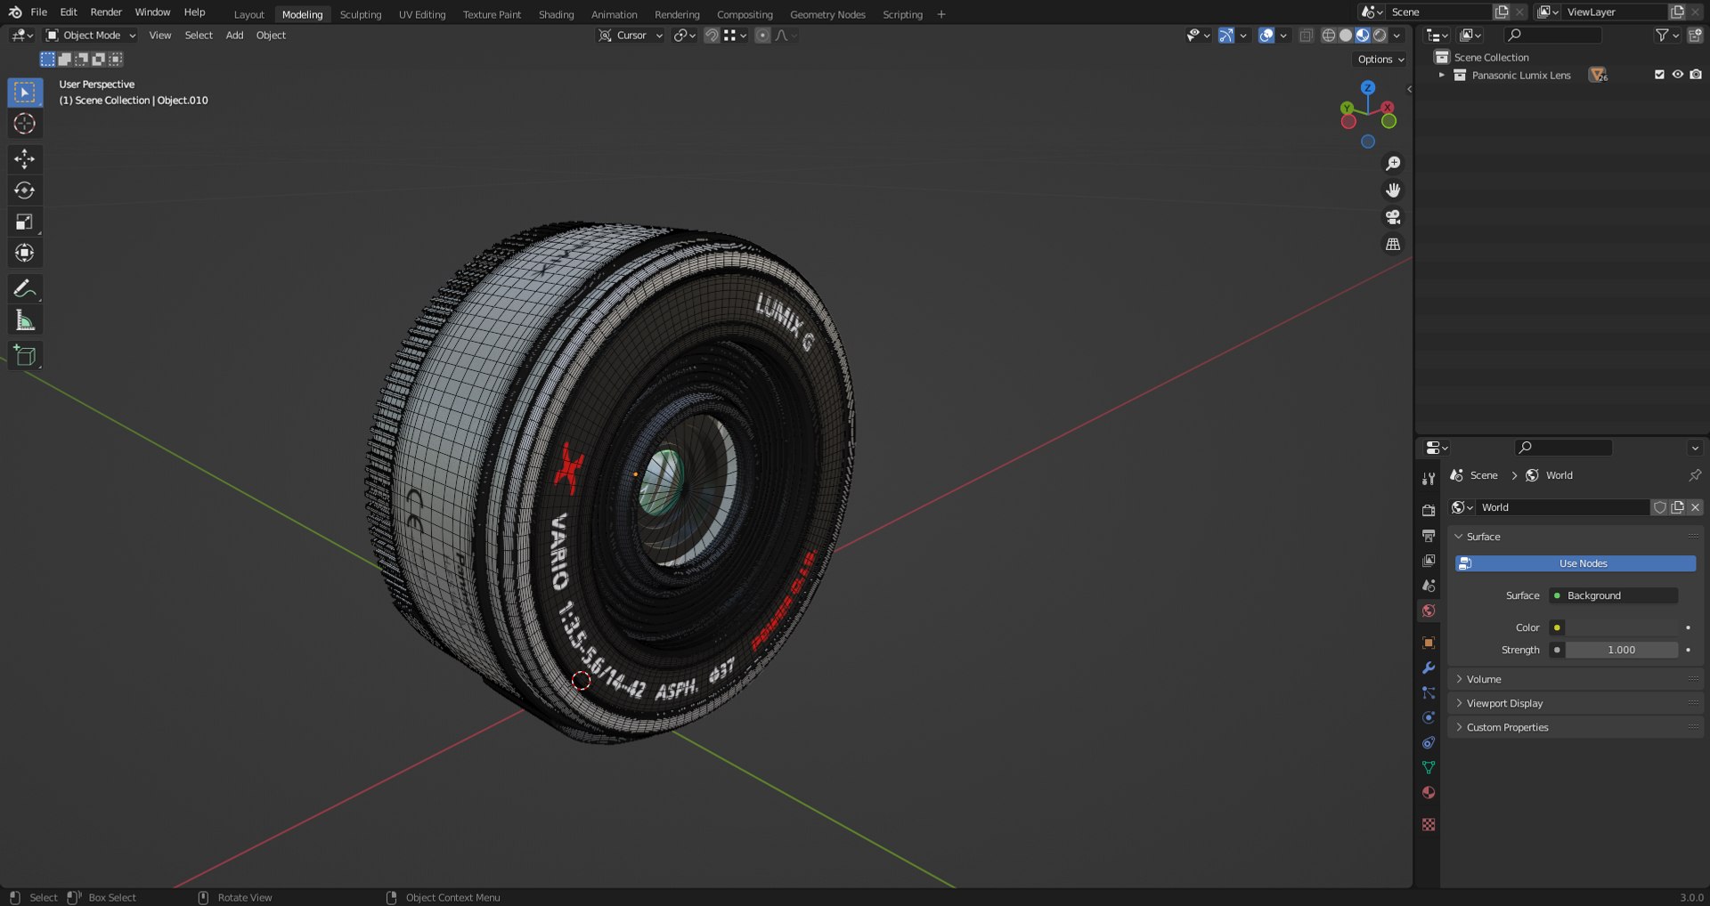Screen dimensions: 1710x906
Task: Select the Measure ruler tool
Action: tap(25, 320)
